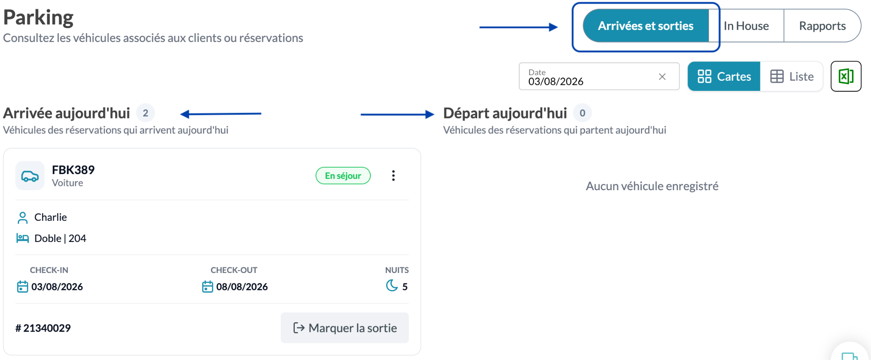This screenshot has height=360, width=871.
Task: Click the car icon beside FBK389
Action: tap(30, 176)
